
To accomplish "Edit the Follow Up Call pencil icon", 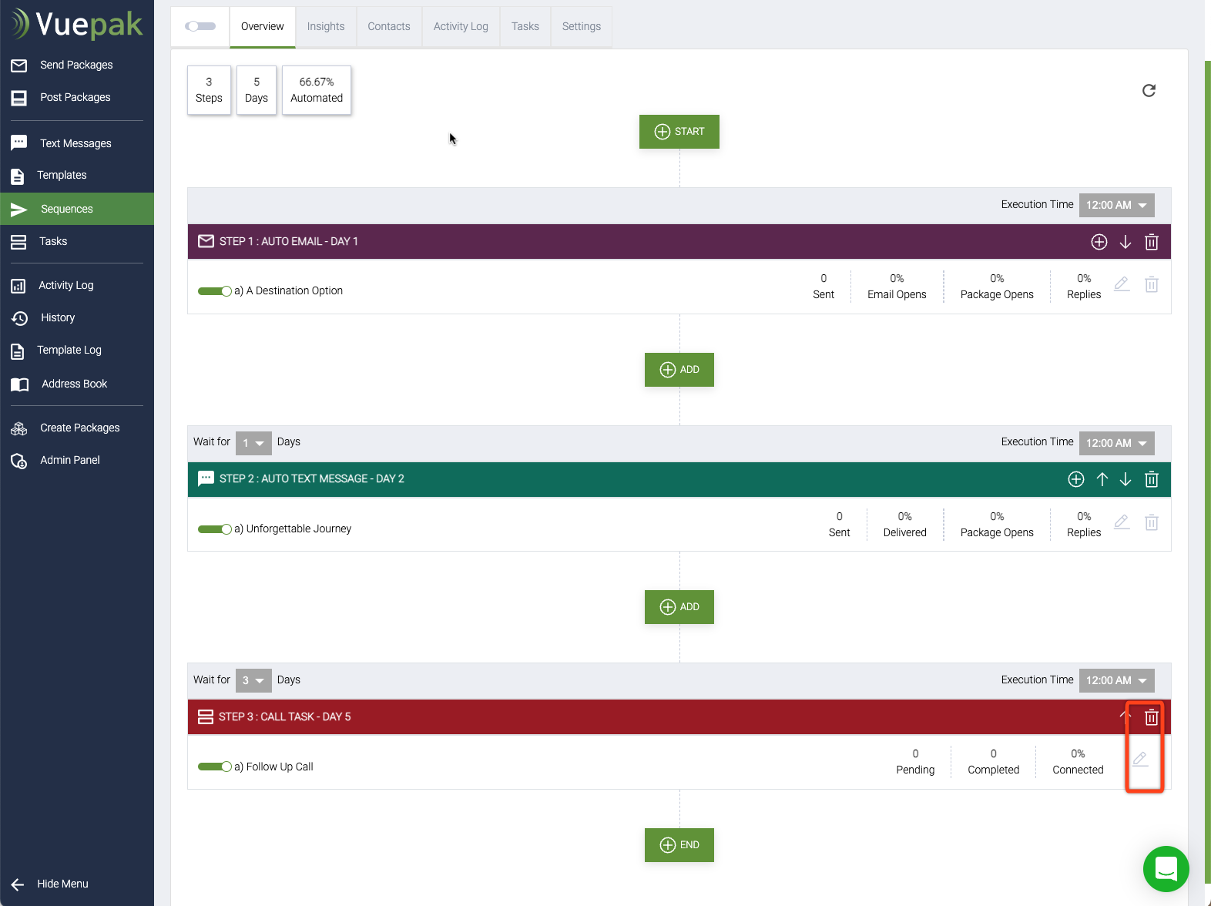I will pos(1140,760).
